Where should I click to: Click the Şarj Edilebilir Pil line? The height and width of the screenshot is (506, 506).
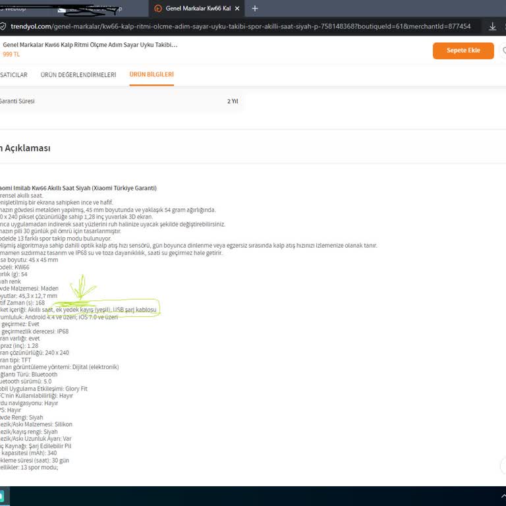coord(36,446)
